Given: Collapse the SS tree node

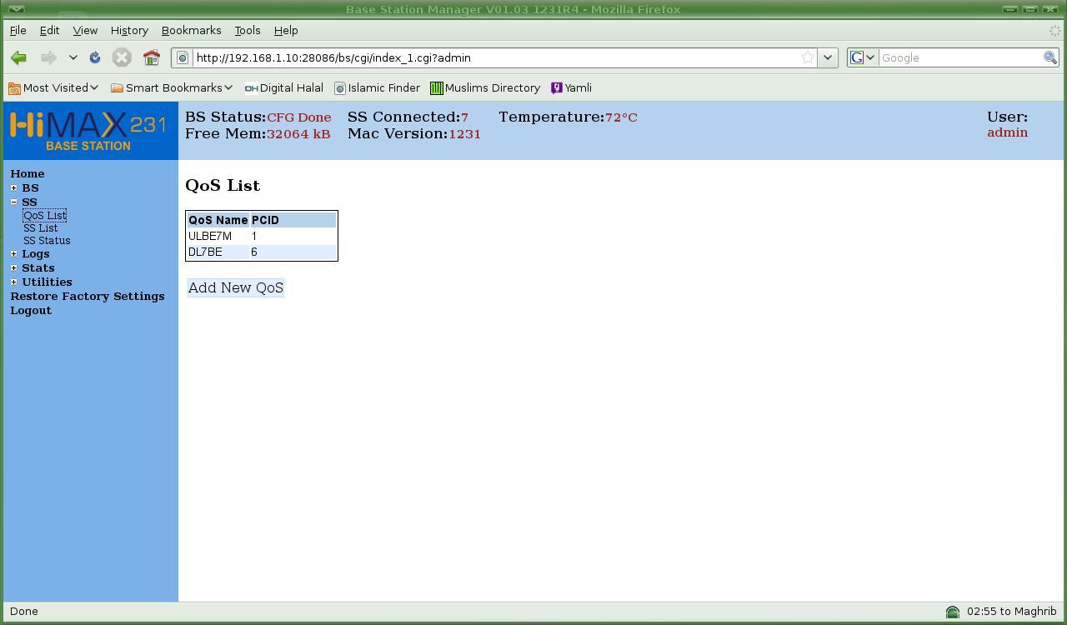Looking at the screenshot, I should (13, 202).
